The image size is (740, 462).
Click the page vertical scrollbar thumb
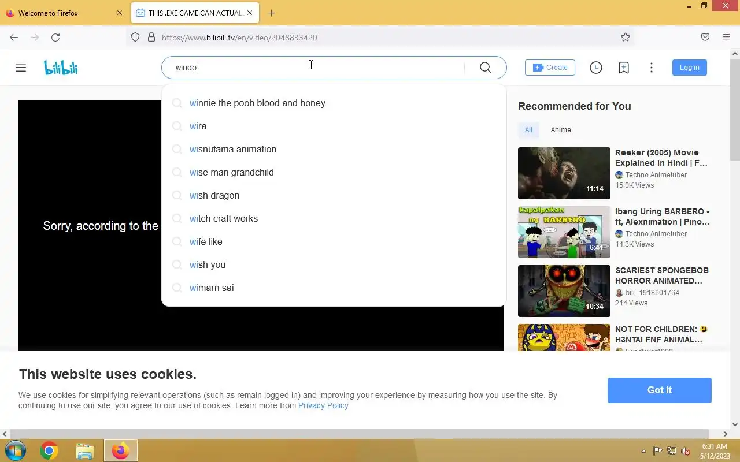(x=735, y=110)
